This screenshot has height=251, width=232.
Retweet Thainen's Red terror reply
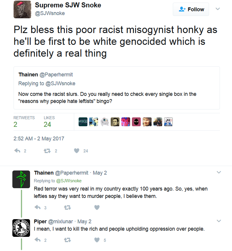pyautogui.click(x=67, y=208)
